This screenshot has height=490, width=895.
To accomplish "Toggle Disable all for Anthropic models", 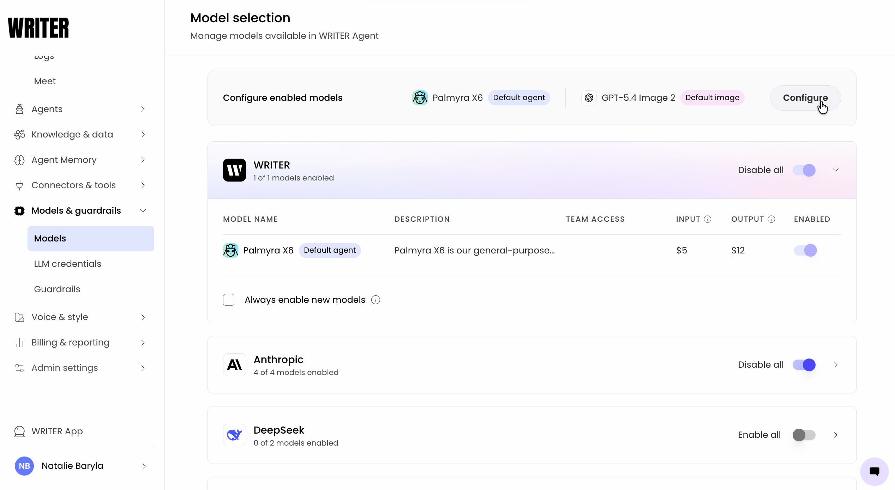I will [x=804, y=365].
